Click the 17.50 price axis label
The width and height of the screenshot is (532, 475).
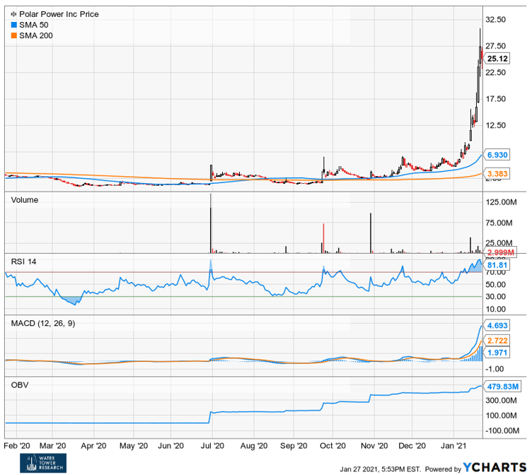(495, 99)
